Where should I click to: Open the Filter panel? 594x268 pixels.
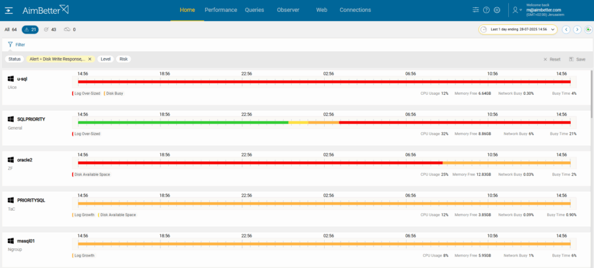click(16, 45)
